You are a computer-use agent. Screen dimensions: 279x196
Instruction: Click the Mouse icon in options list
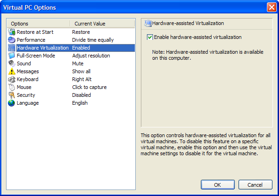coord(12,87)
